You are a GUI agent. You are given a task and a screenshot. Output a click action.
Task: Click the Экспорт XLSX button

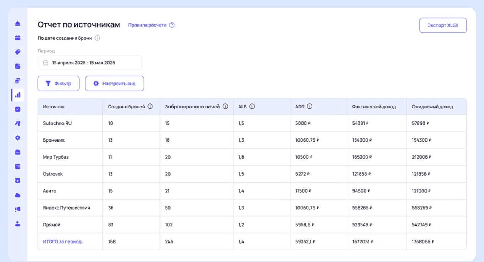443,25
